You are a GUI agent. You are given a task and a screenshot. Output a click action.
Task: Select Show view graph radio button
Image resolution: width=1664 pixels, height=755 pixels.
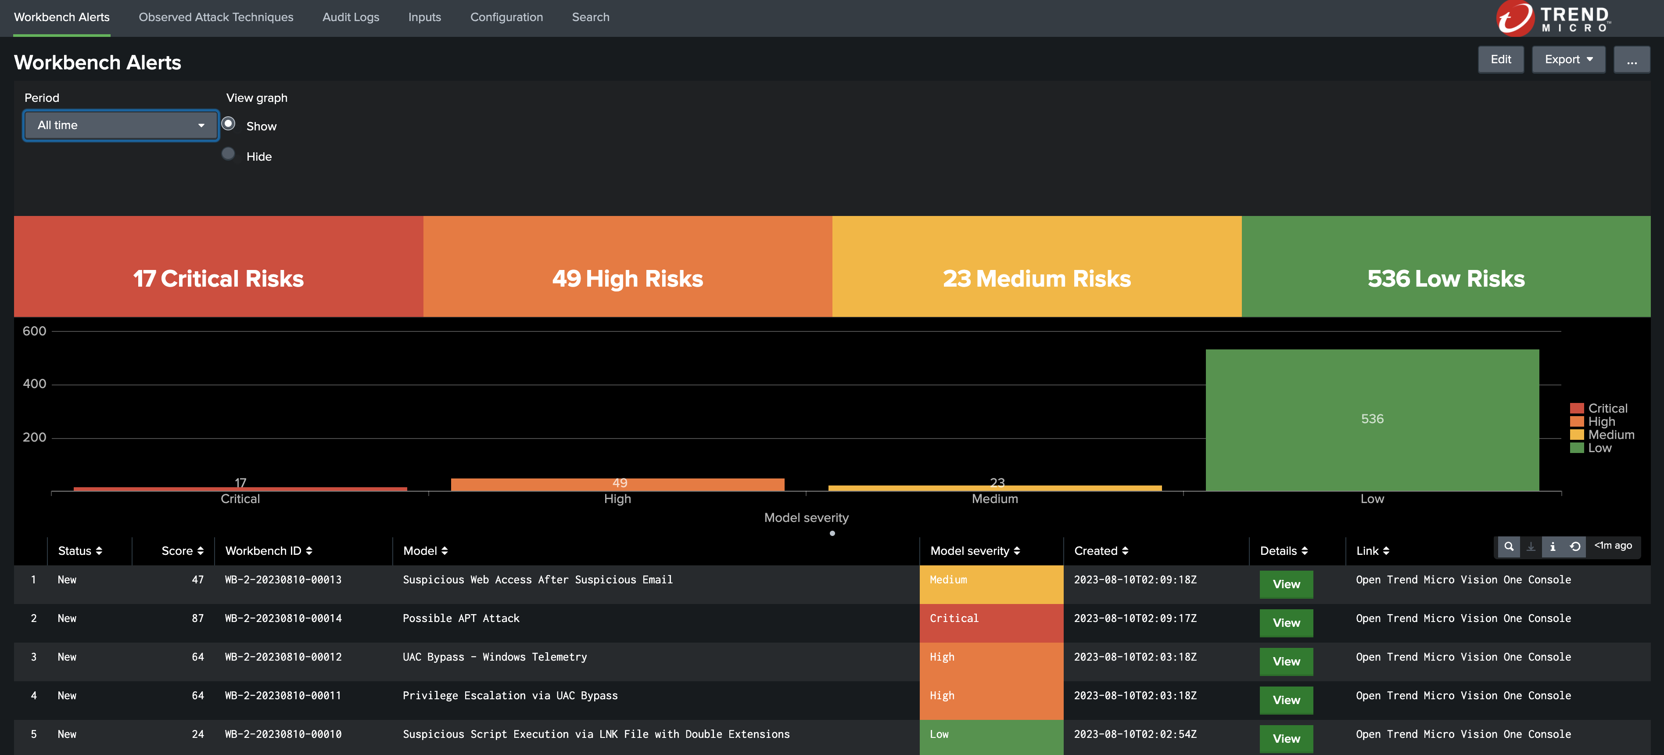[x=228, y=123]
